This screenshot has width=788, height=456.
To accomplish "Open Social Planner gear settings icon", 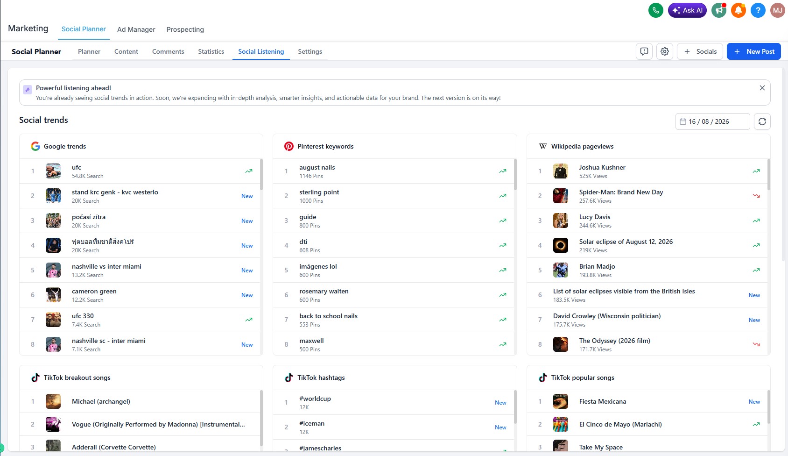I will point(665,51).
